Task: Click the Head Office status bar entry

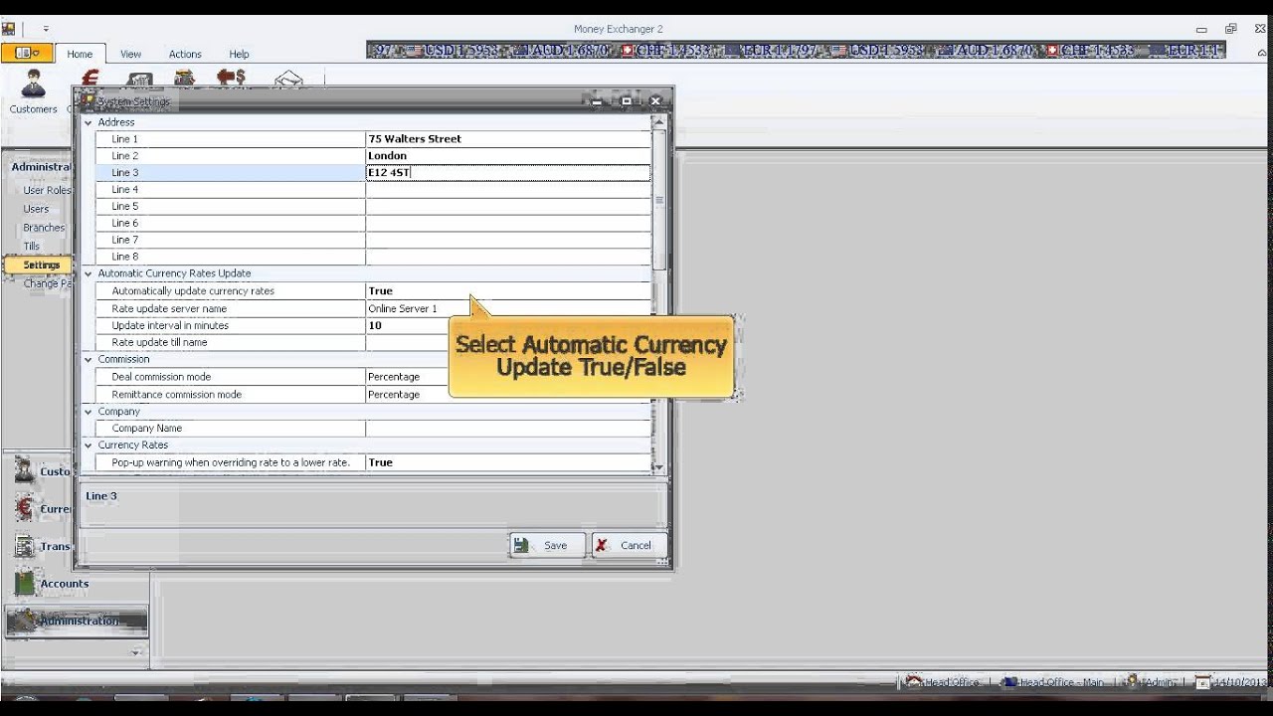Action: point(942,682)
